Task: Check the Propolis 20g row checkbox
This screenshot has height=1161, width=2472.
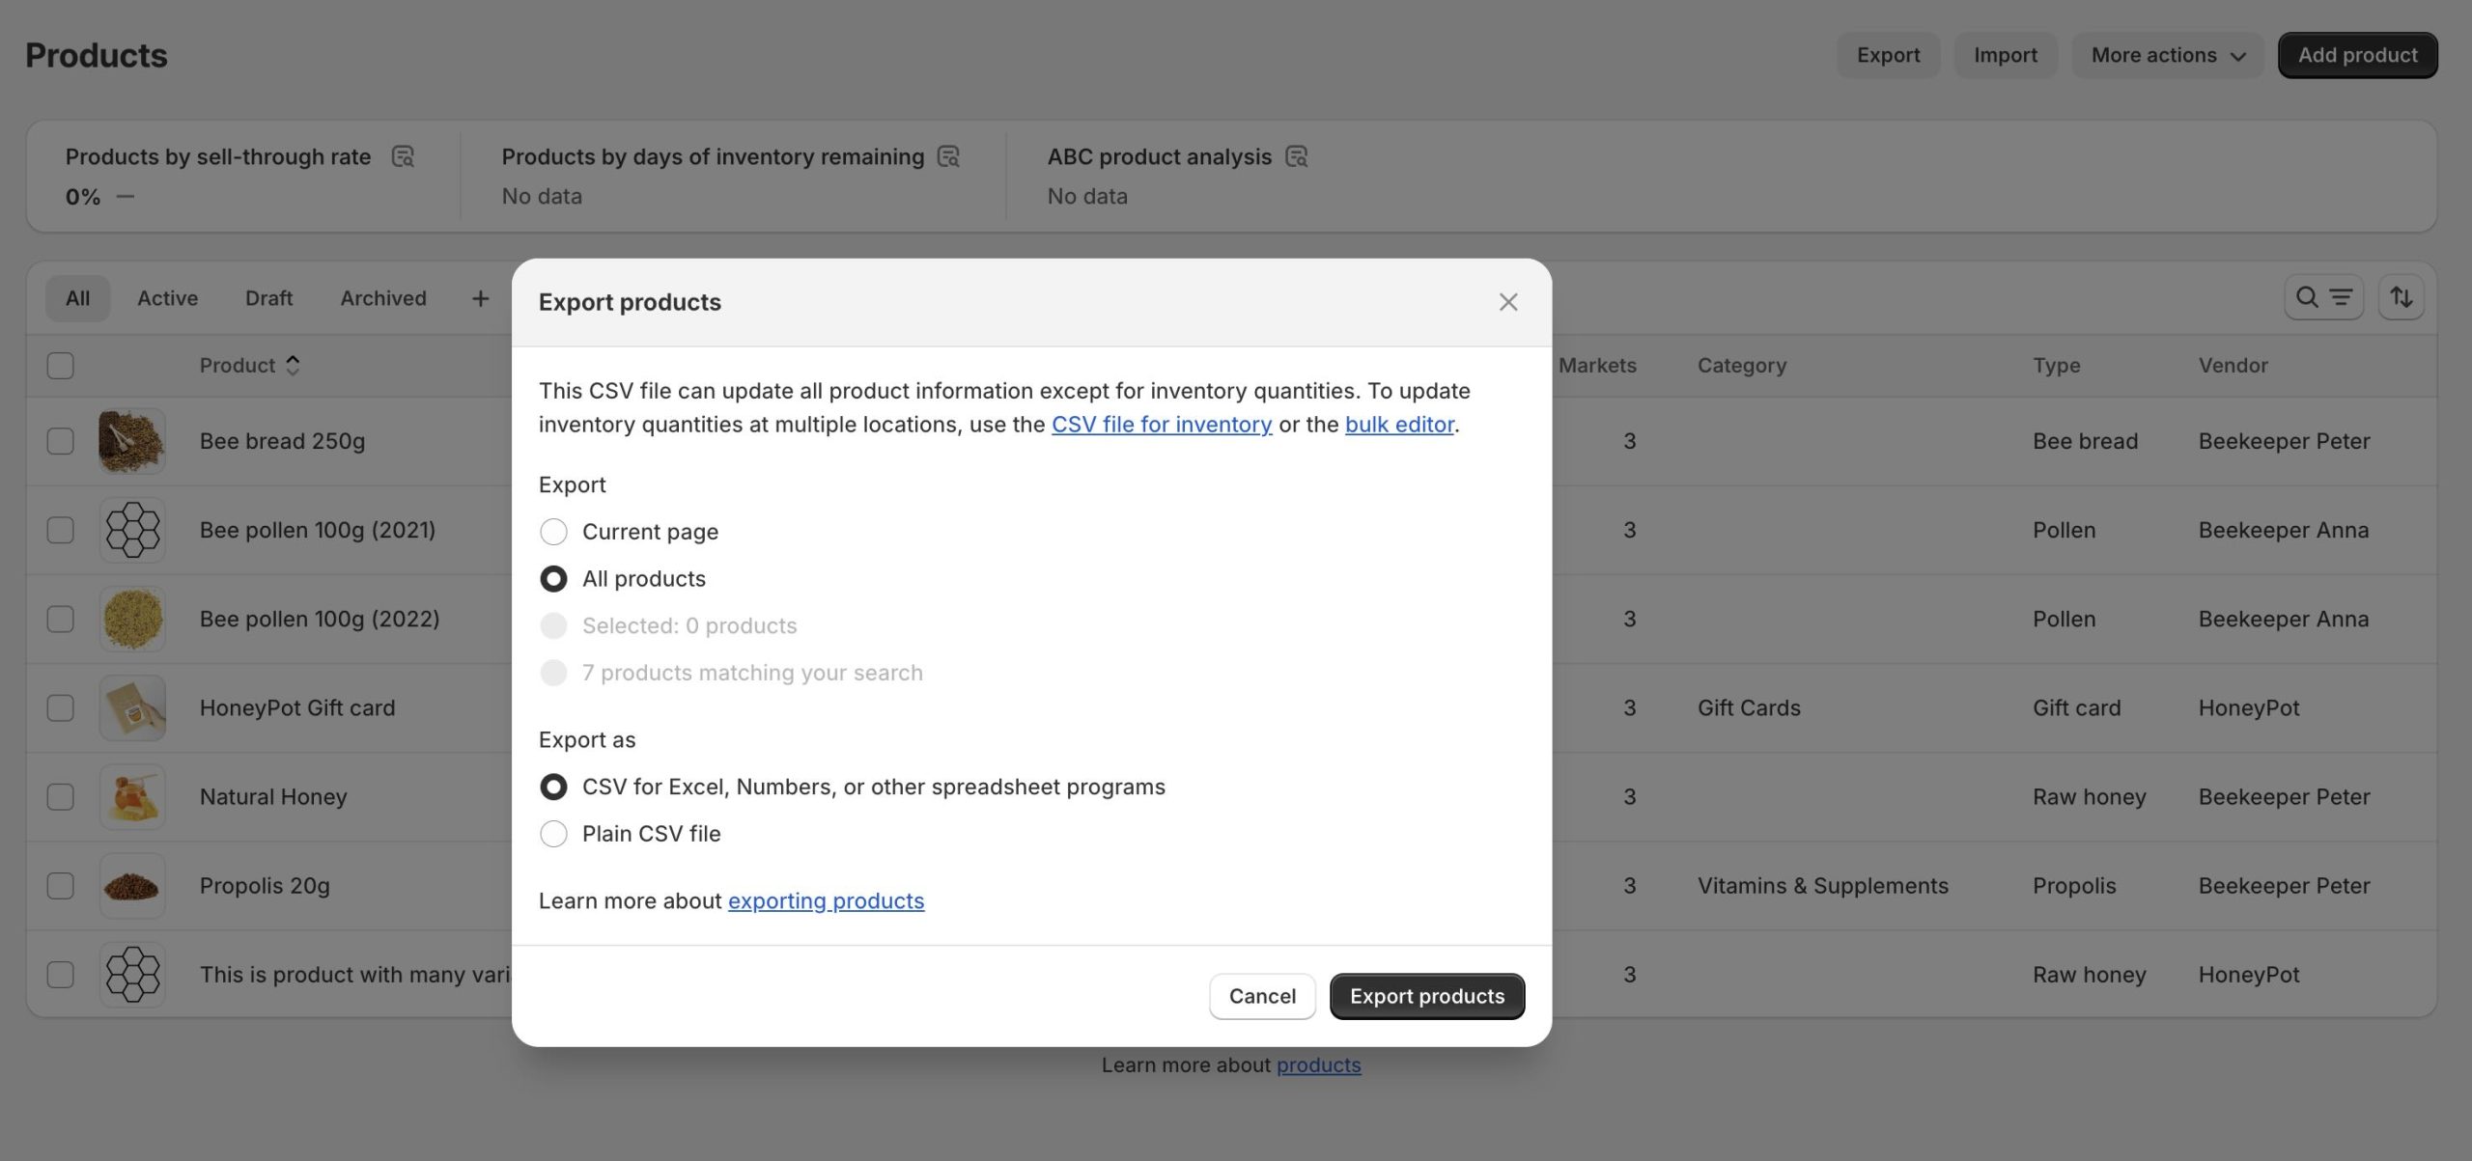Action: click(61, 886)
